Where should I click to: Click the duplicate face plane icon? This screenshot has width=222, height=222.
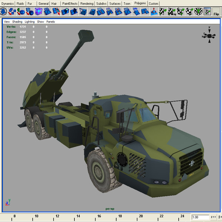101,11
